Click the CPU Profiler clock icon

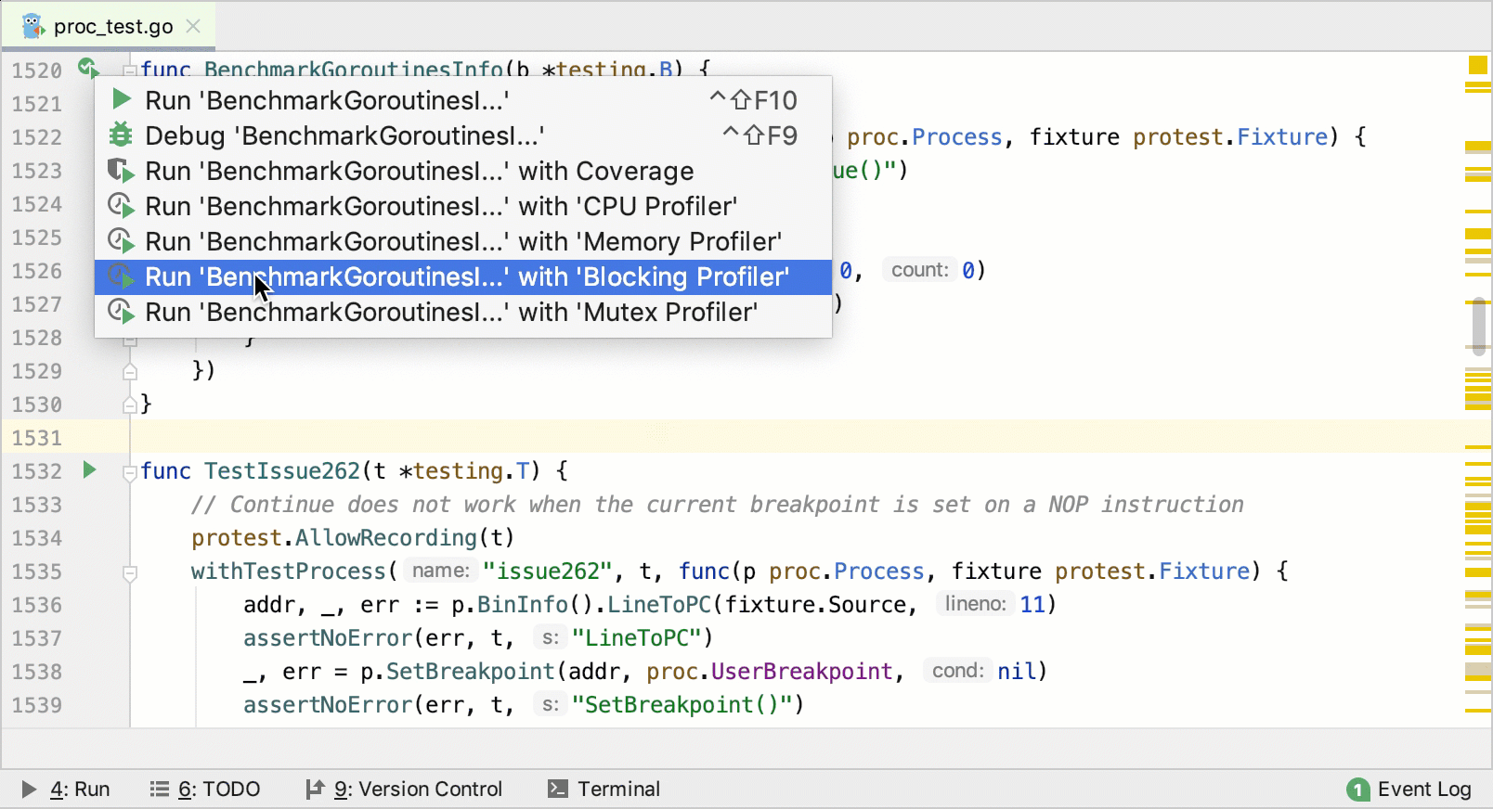click(121, 205)
